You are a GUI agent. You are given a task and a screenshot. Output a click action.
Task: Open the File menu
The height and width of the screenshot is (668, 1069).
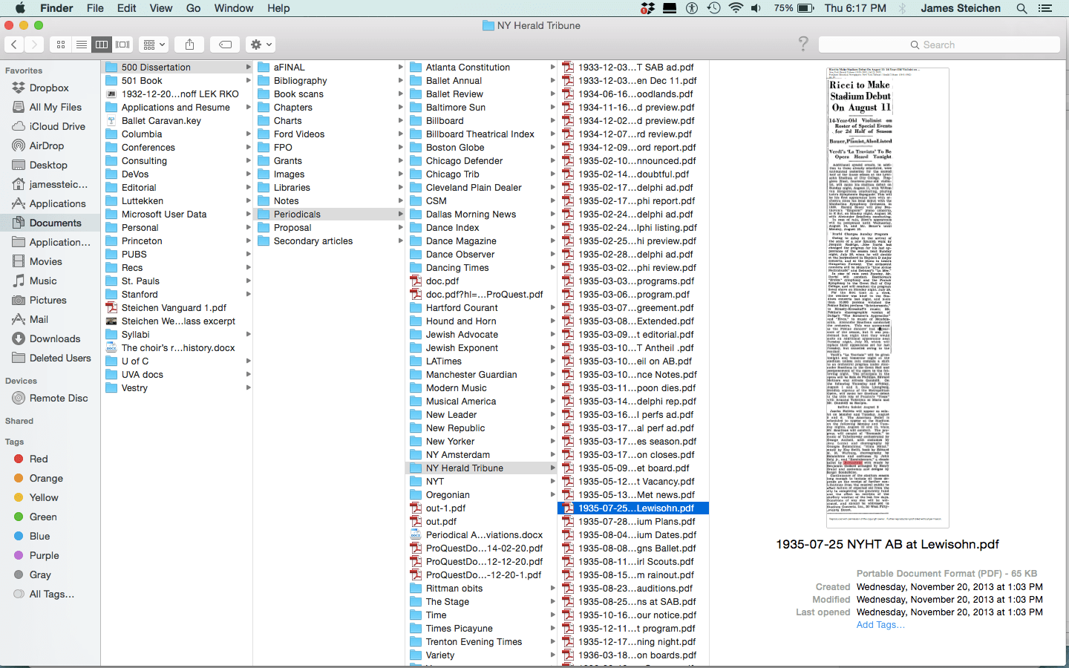tap(95, 8)
